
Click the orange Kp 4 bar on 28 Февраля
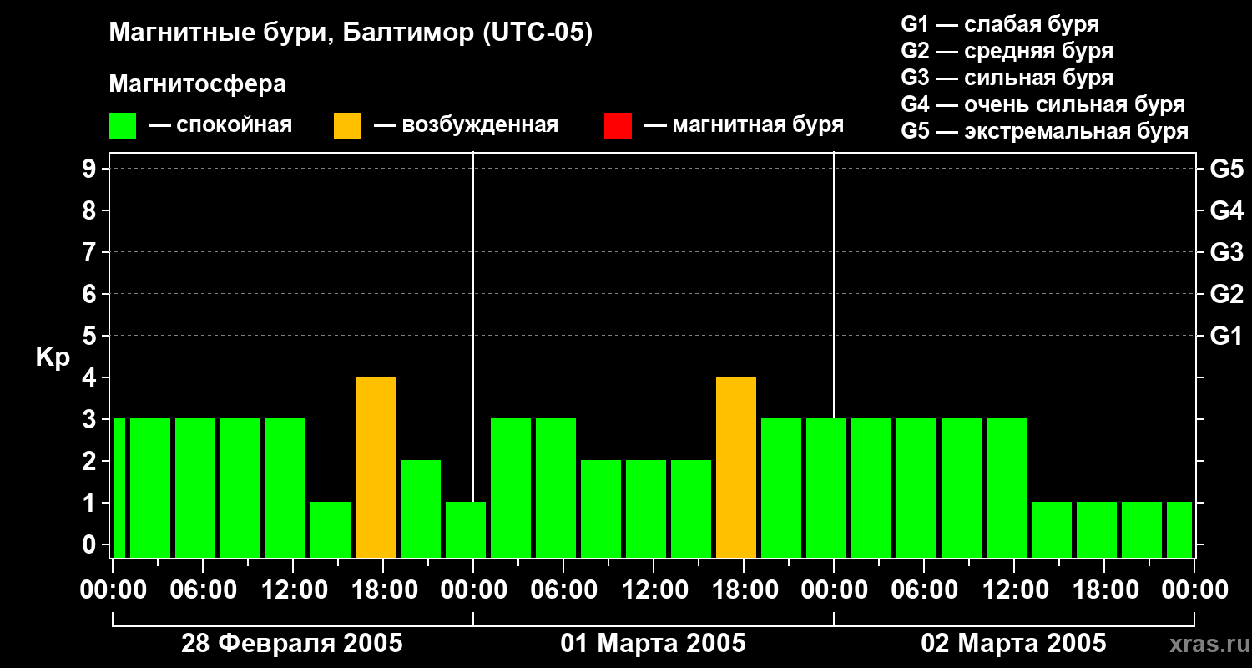(376, 468)
